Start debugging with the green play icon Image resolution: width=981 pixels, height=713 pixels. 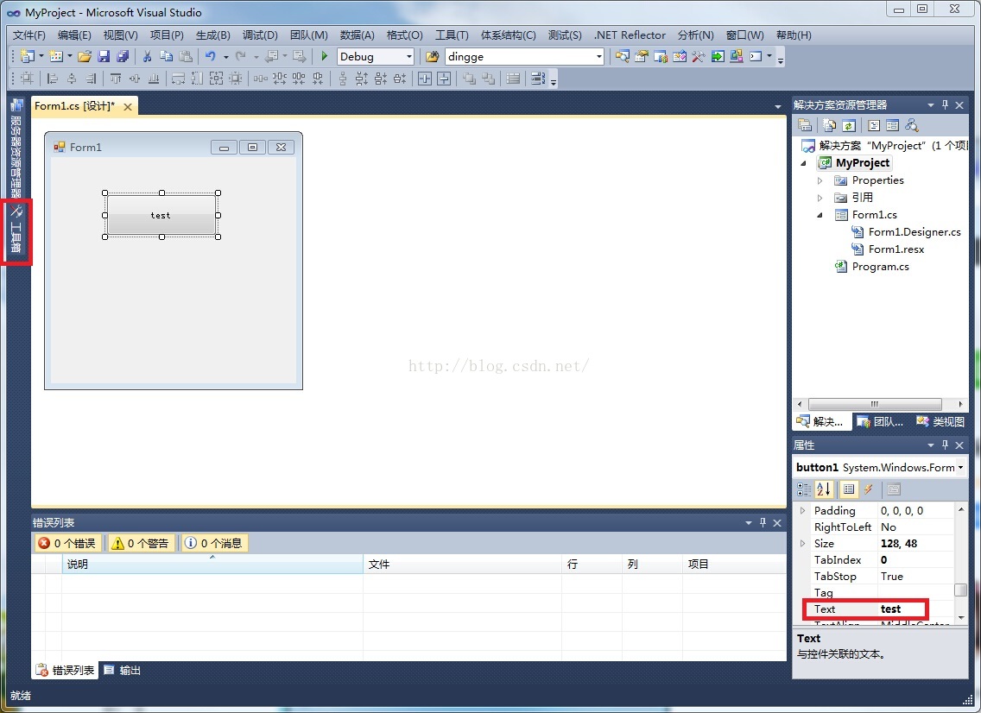[x=324, y=56]
